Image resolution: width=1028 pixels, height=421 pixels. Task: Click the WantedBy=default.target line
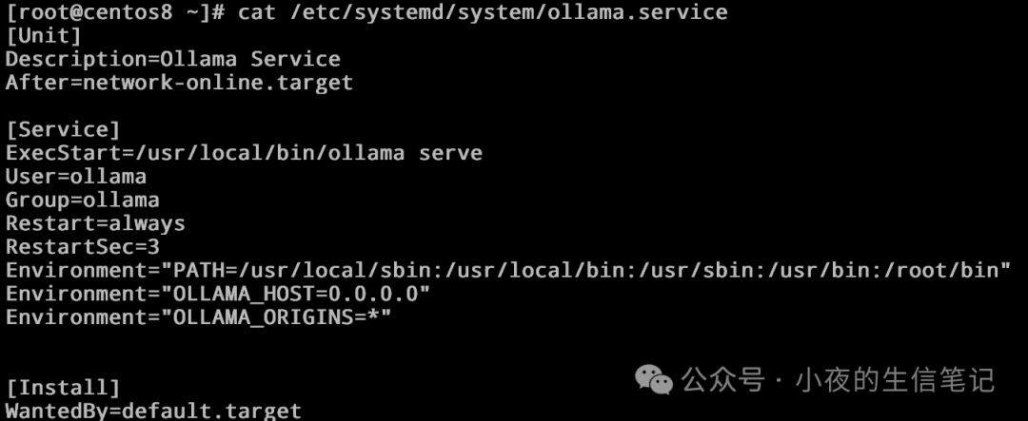[x=153, y=411]
